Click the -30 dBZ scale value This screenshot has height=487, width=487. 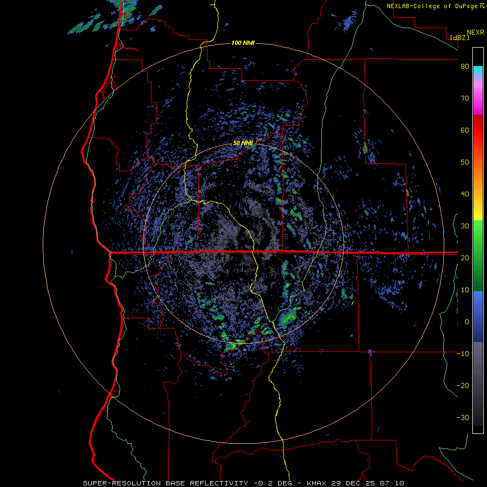[463, 417]
